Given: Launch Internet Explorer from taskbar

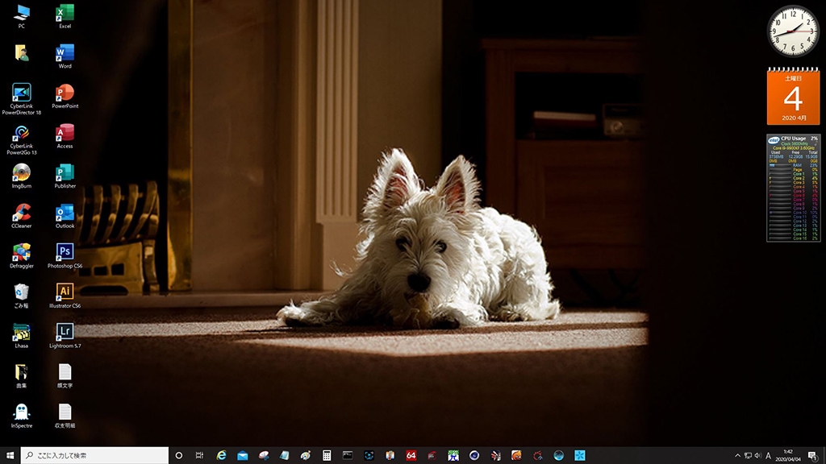Looking at the screenshot, I should click(221, 455).
